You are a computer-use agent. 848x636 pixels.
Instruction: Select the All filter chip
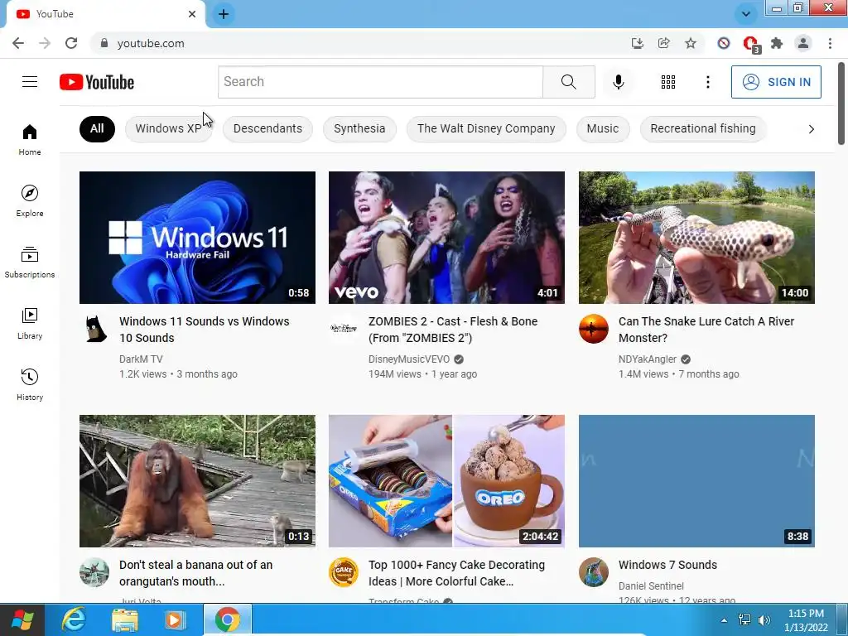(x=97, y=128)
